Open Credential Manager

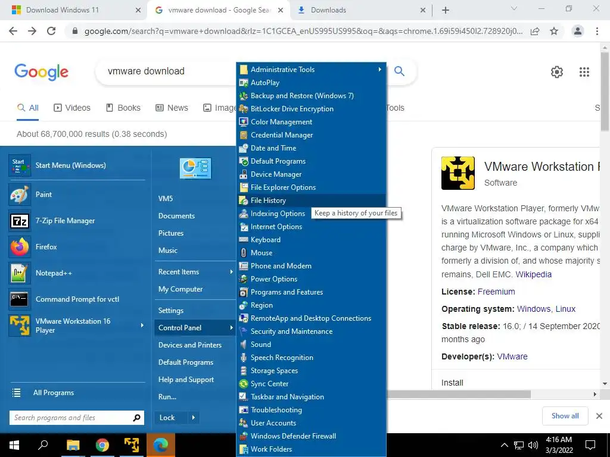click(x=311, y=135)
